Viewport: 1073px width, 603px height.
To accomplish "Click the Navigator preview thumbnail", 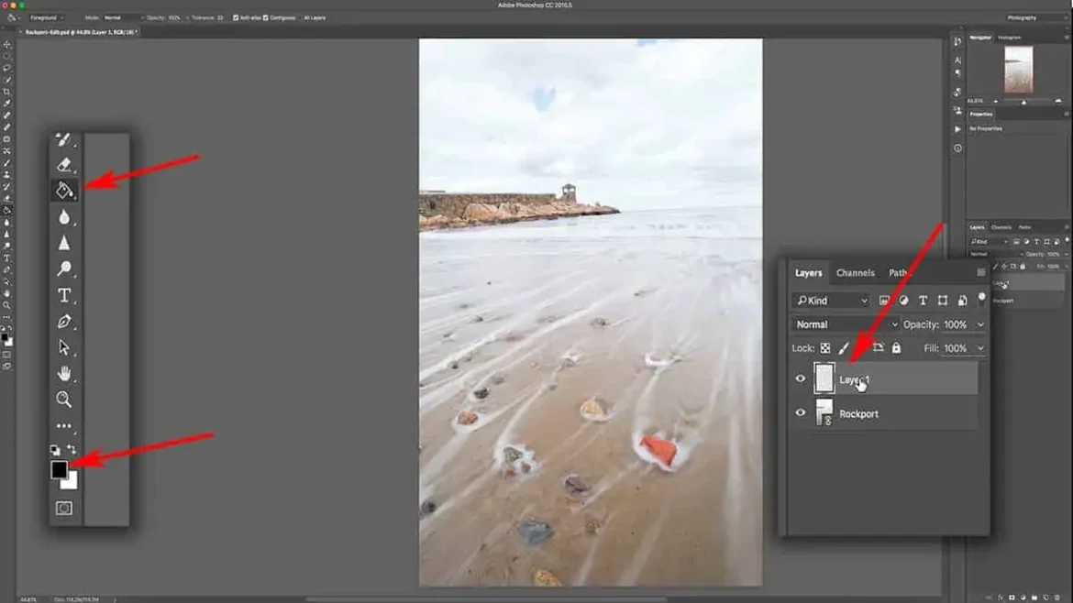I will click(1018, 70).
